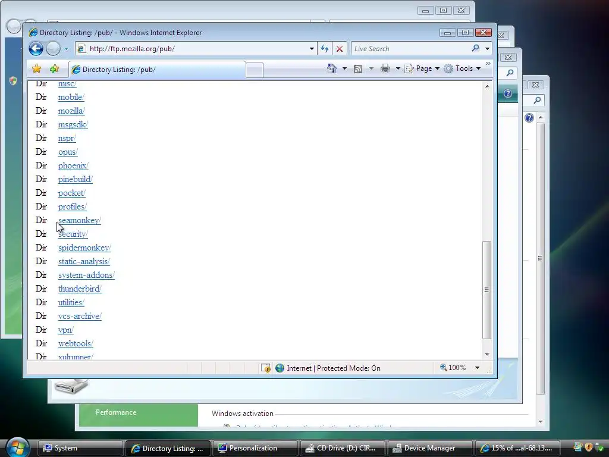Screen dimensions: 609x457
Task: Click the 100% zoom level button
Action: (453, 368)
